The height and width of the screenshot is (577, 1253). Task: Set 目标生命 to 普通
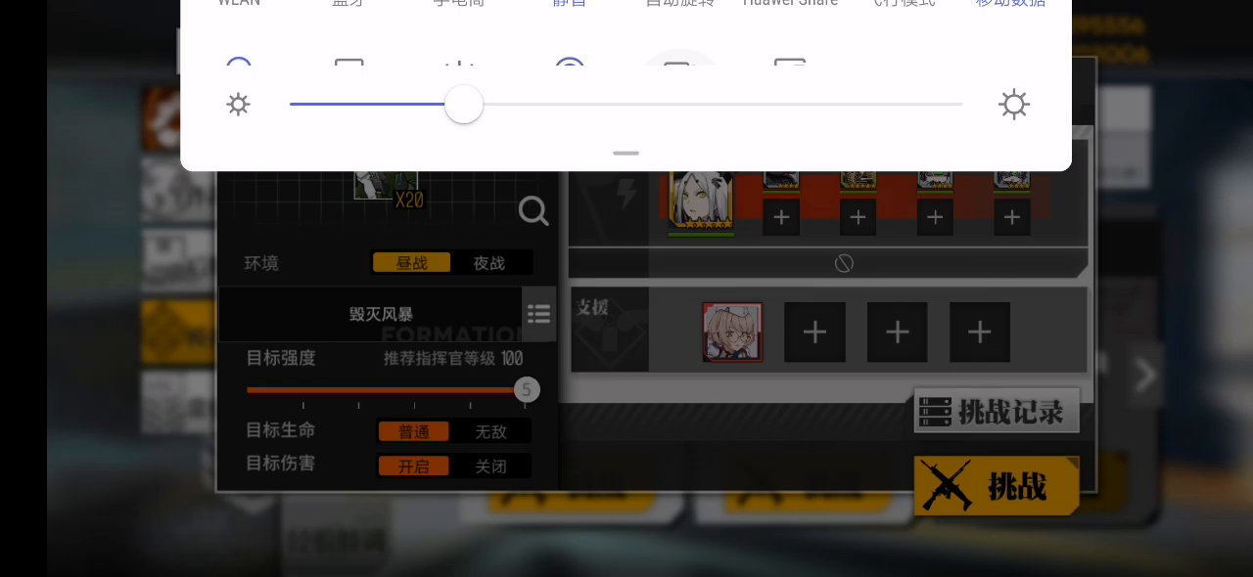pos(414,431)
